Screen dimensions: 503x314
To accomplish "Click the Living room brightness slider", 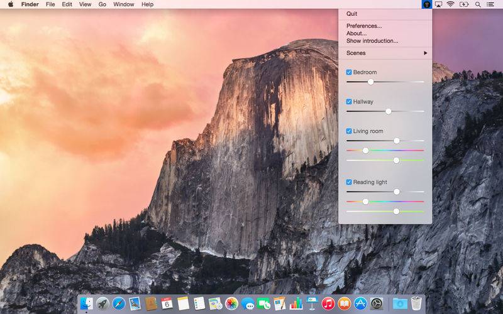I will [385, 141].
